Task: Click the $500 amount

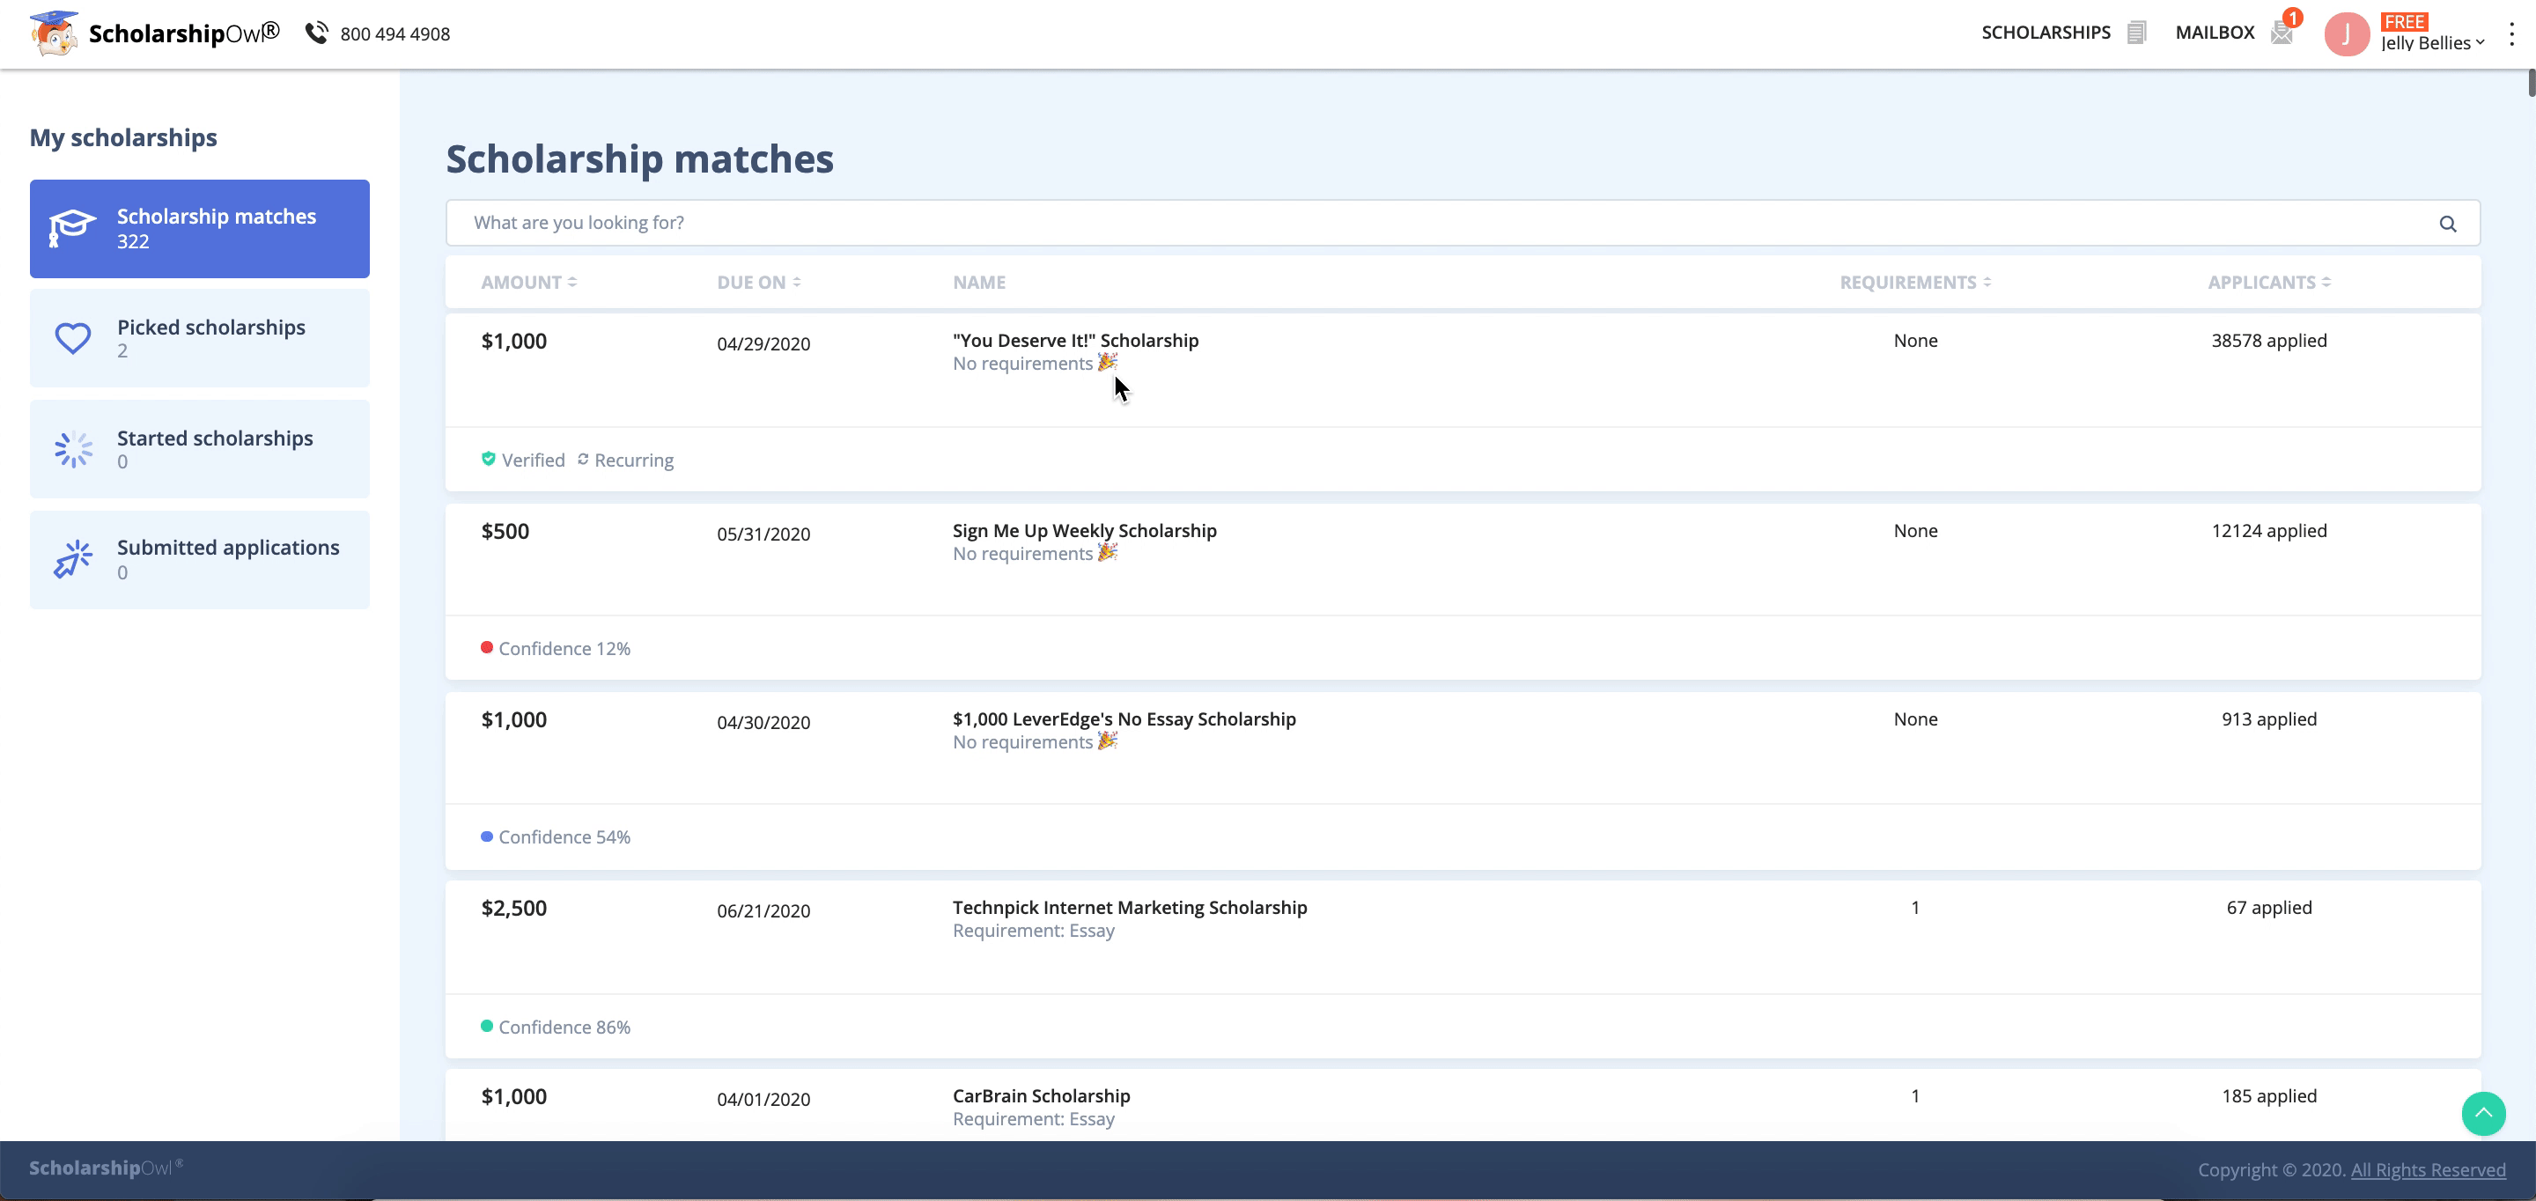Action: (504, 532)
